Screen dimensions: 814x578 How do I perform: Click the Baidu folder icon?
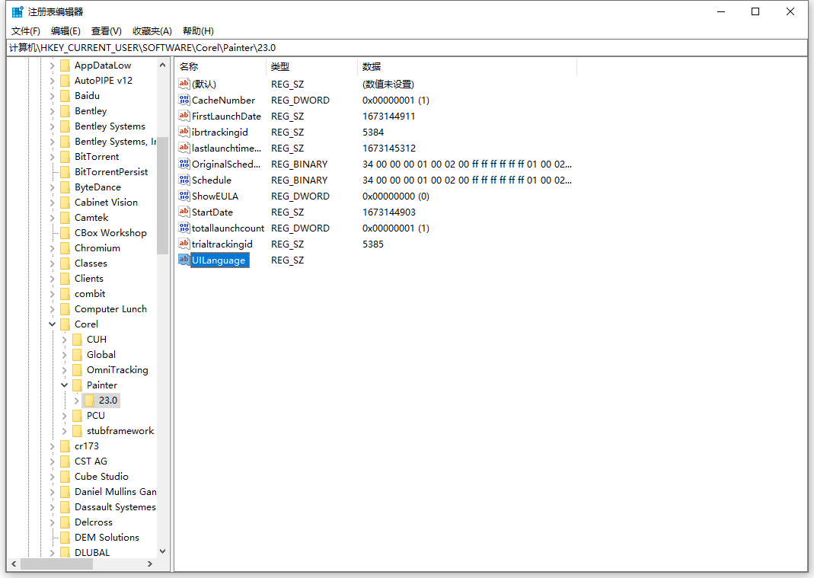[x=65, y=95]
